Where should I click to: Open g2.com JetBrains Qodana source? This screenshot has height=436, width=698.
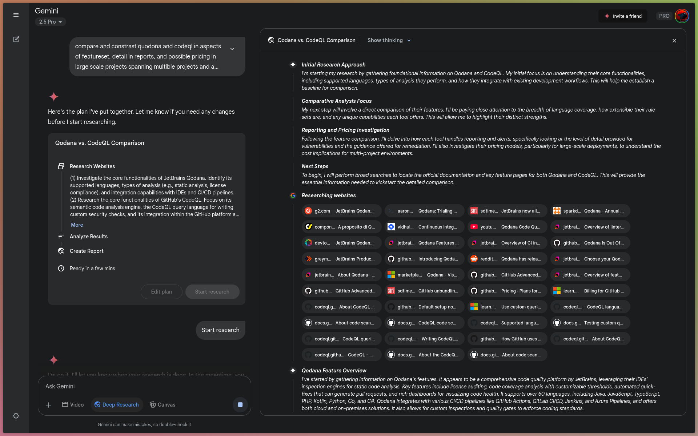[341, 211]
